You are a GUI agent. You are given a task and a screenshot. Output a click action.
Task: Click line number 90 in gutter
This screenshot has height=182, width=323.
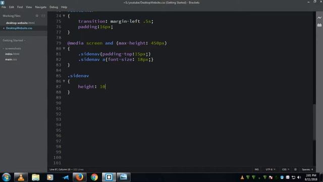[x=59, y=103]
